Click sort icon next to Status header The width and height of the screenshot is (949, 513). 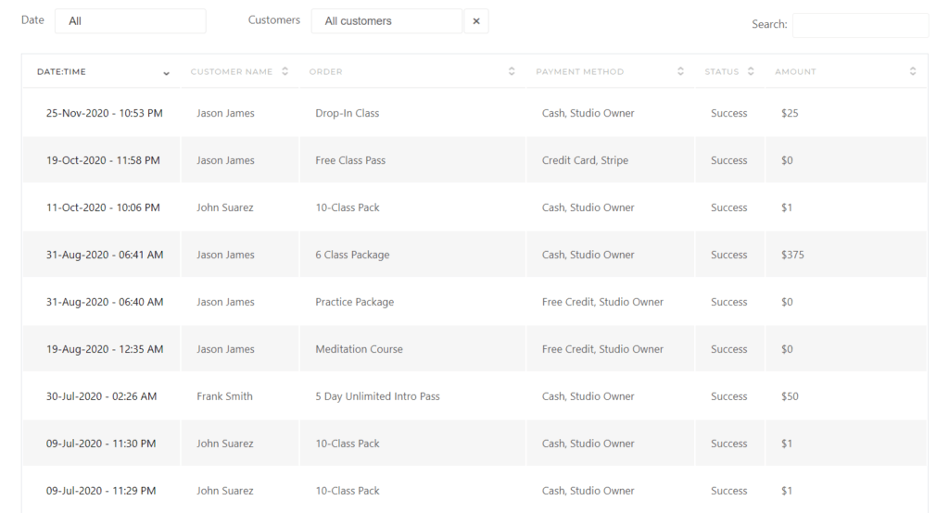pyautogui.click(x=751, y=71)
